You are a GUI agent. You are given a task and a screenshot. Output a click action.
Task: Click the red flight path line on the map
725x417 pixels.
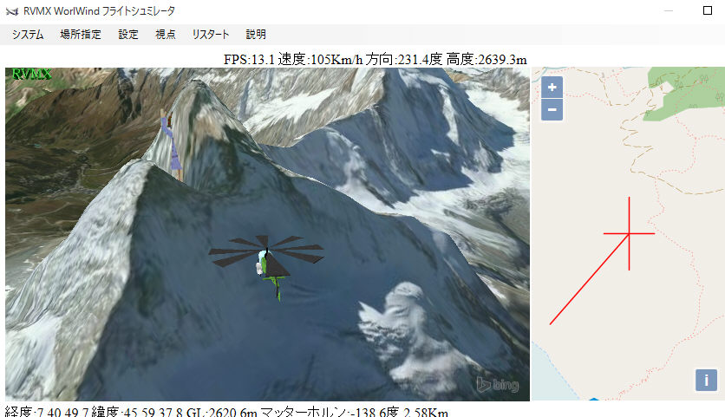coord(589,279)
